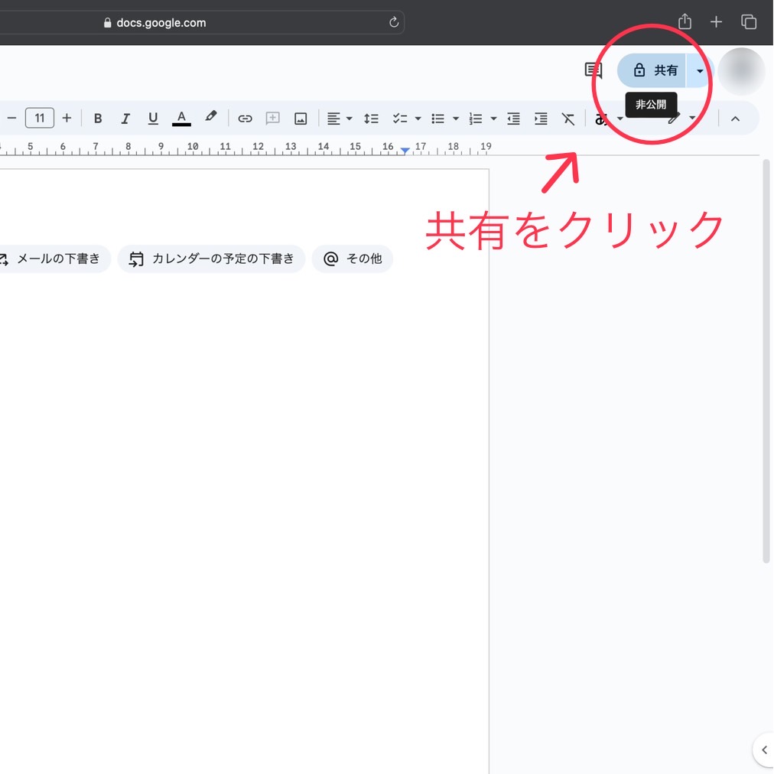Click the 共有 share button

tap(655, 70)
